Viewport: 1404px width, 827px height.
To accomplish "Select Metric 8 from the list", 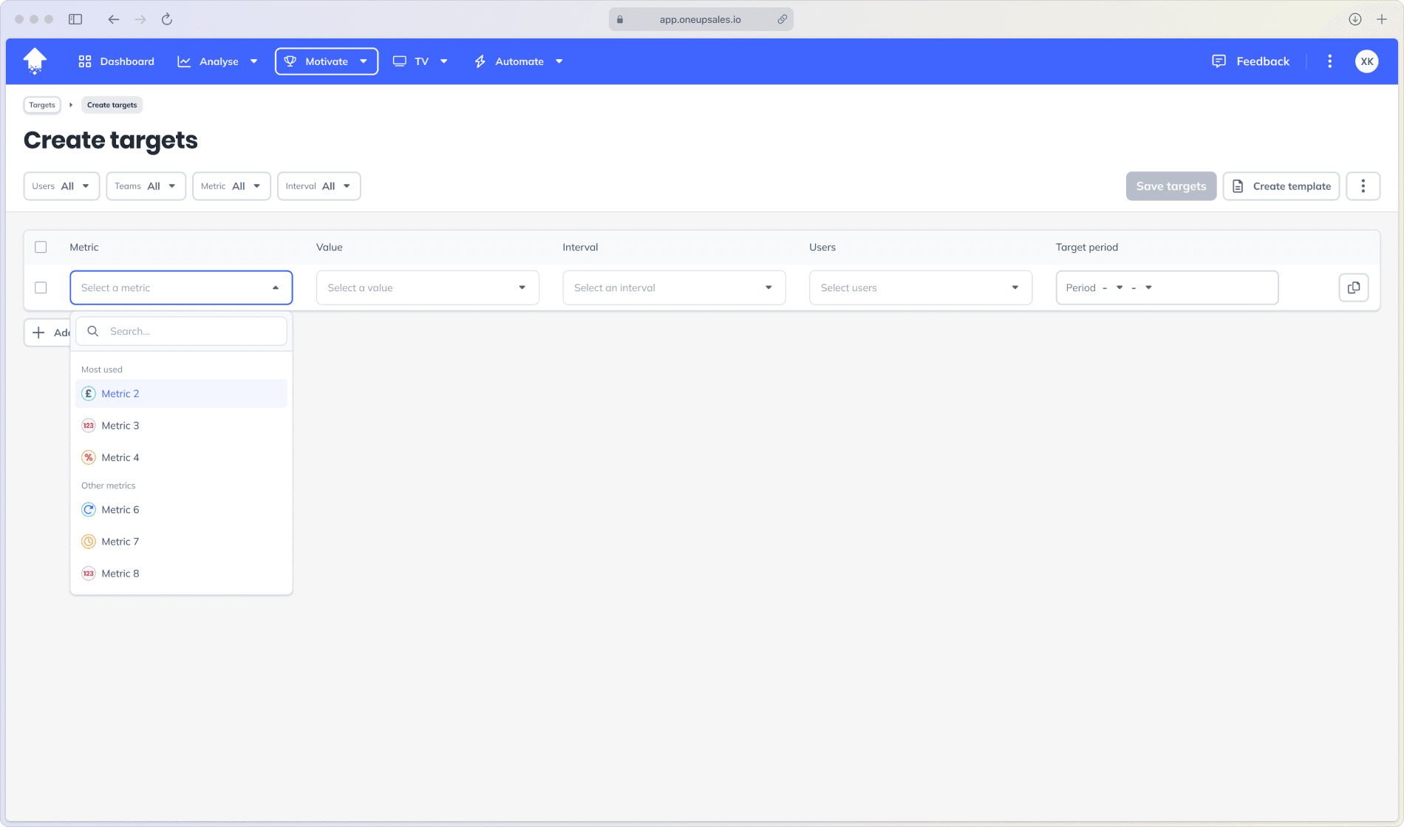I will [x=181, y=574].
